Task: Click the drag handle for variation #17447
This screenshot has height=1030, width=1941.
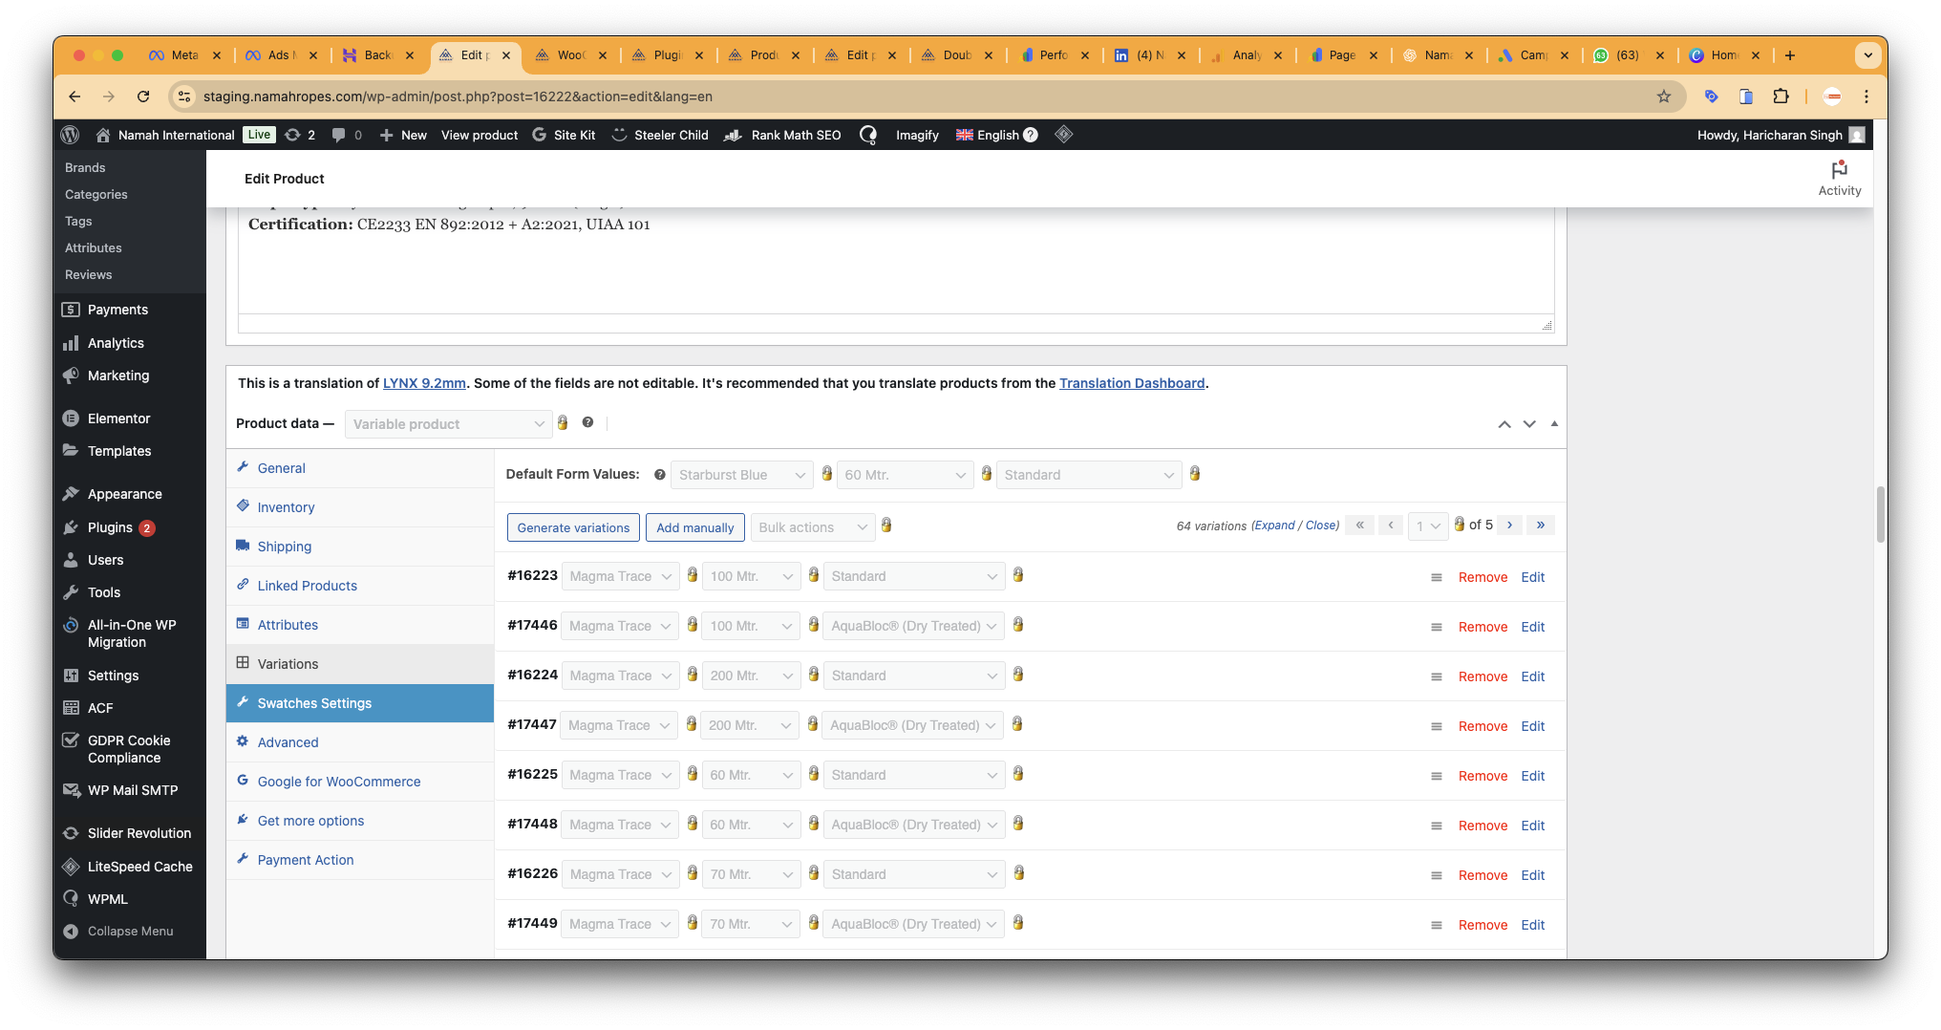Action: click(1436, 726)
